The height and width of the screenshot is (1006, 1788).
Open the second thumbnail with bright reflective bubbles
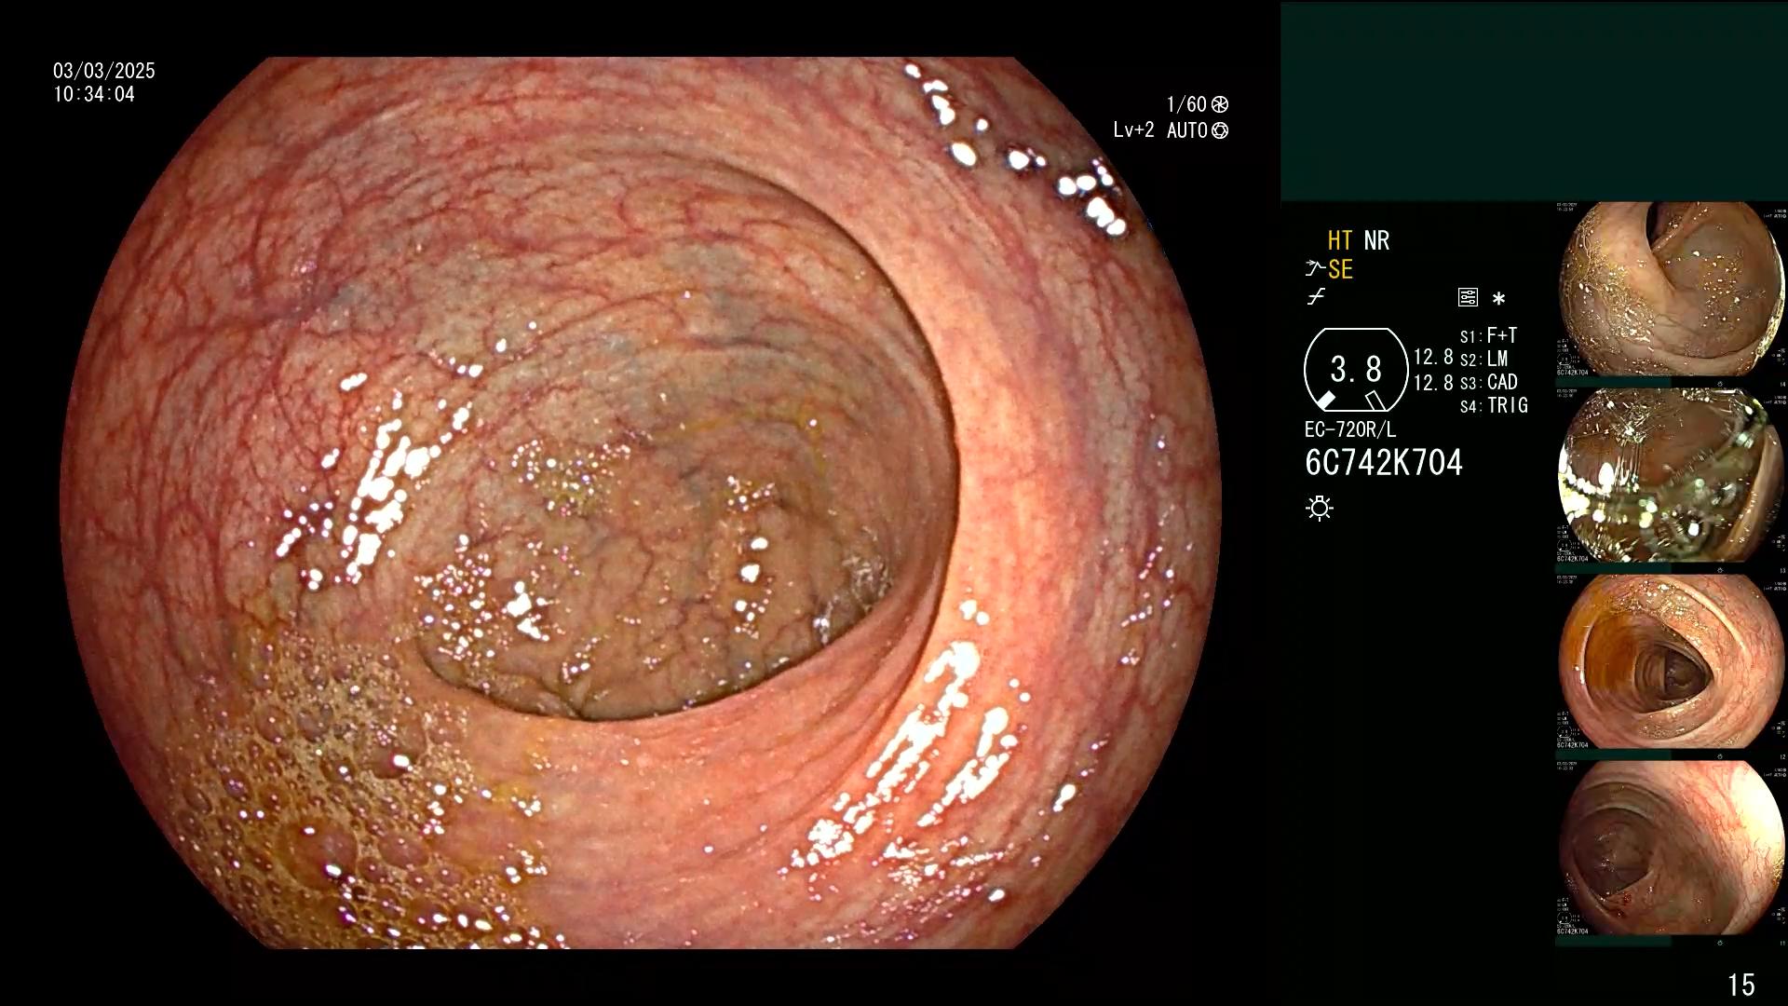coord(1672,476)
